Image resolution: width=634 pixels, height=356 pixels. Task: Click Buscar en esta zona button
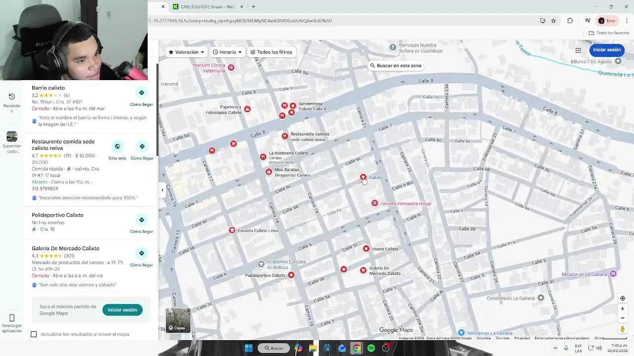point(396,65)
